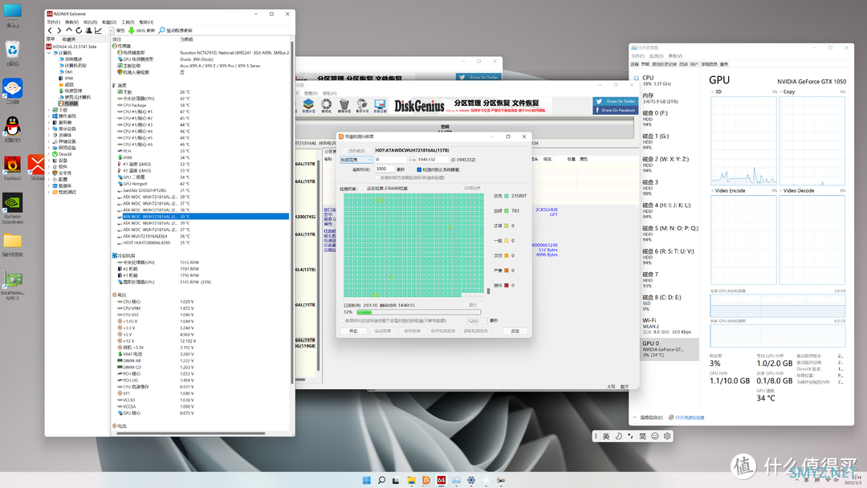Click timeout field showing 3000
867x488 pixels.
coord(385,169)
